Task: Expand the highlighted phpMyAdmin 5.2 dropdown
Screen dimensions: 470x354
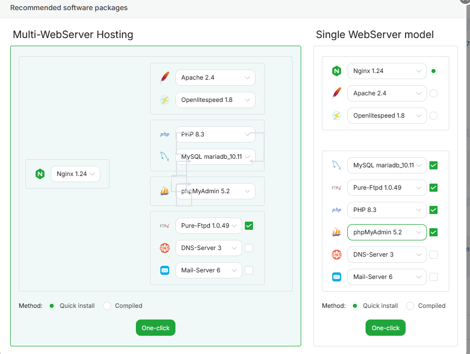Action: [x=387, y=232]
